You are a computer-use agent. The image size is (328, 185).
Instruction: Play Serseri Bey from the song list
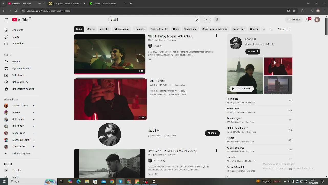pos(259,110)
